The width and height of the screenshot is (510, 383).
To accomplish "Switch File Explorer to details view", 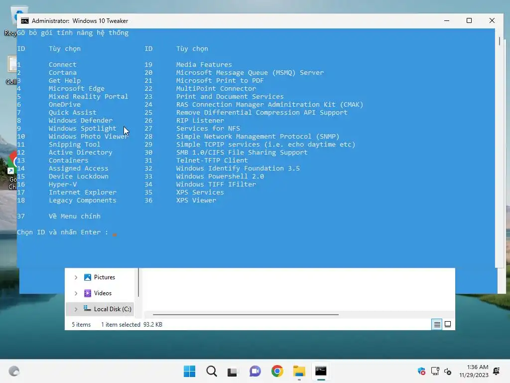I will point(437,324).
